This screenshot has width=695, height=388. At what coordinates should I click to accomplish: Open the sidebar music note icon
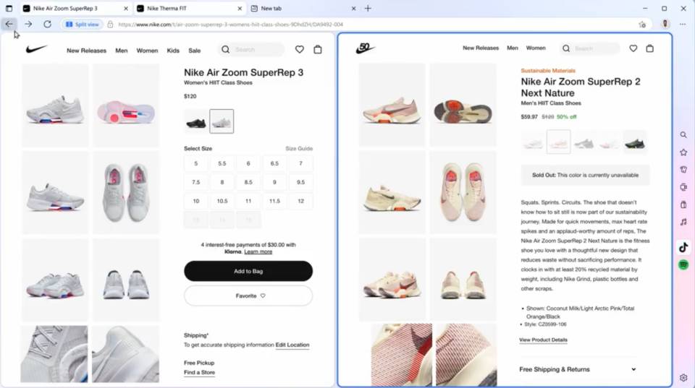[683, 222]
